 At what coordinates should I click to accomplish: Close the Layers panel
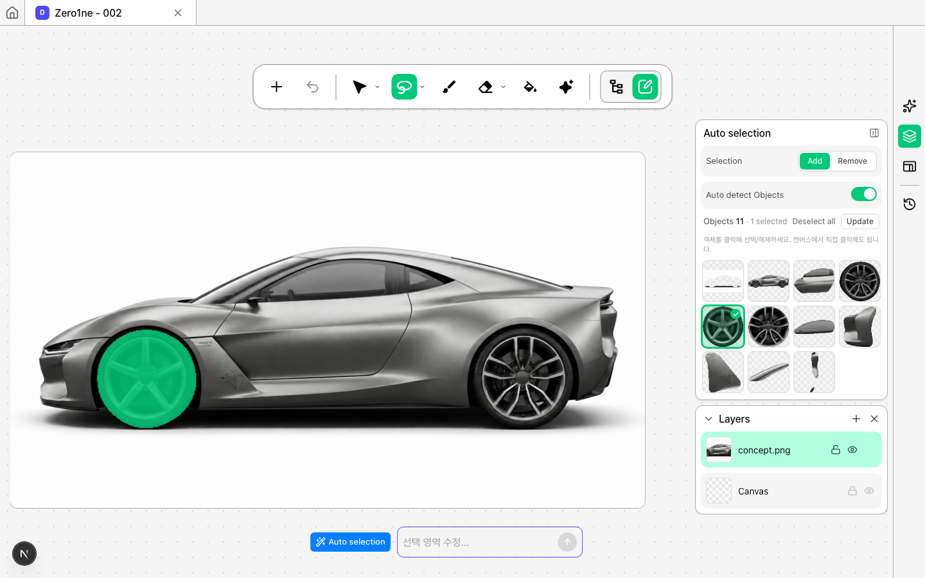click(x=874, y=419)
